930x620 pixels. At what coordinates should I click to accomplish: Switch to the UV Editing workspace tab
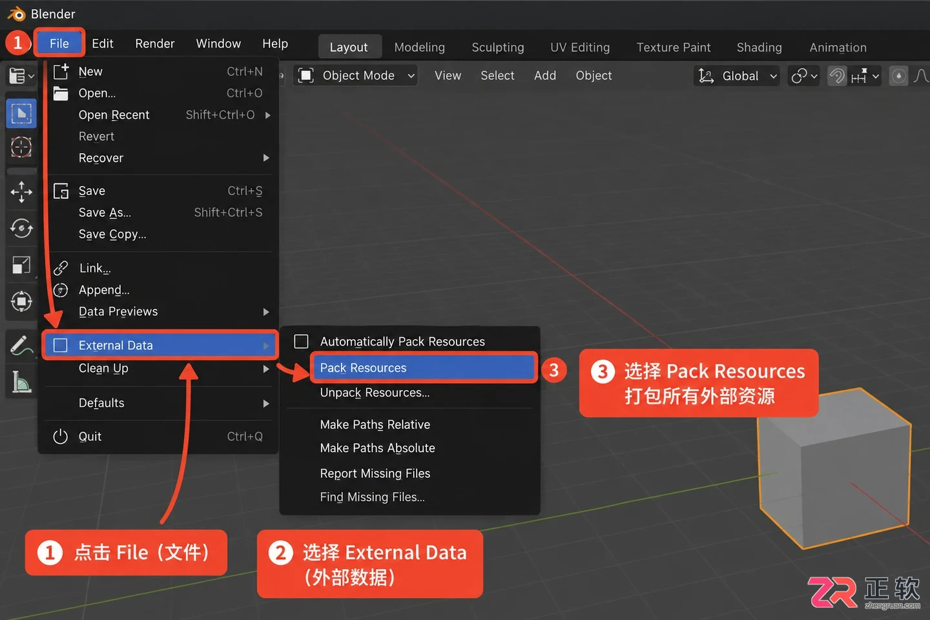pyautogui.click(x=580, y=47)
